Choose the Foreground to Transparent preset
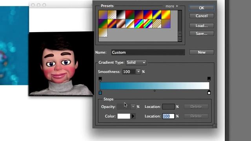Image resolution: width=251 pixels, height=141 pixels. (x=112, y=15)
